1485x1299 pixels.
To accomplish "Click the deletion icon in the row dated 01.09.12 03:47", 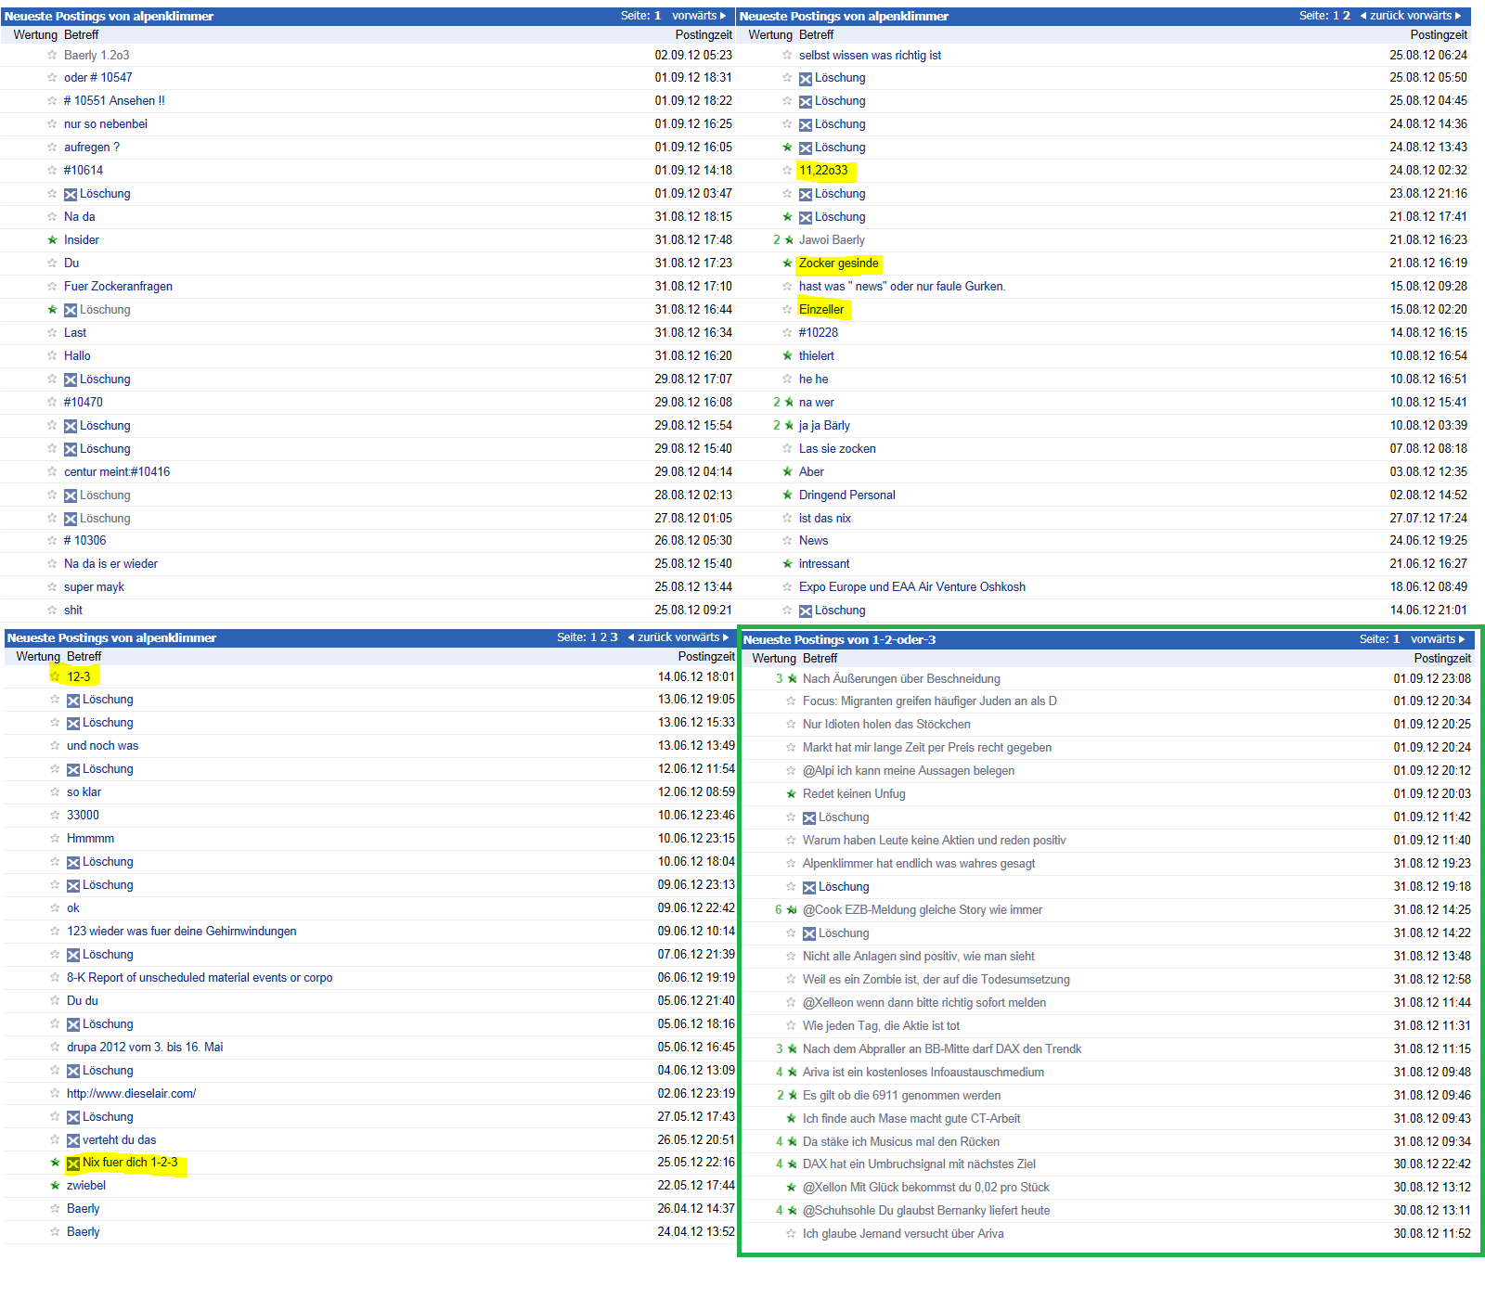I will point(71,194).
